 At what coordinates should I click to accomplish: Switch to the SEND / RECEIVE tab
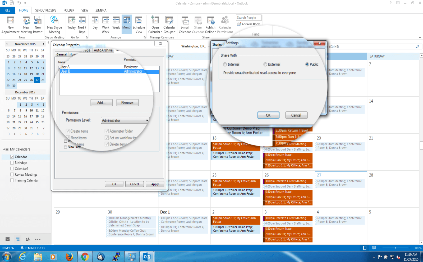coord(46,10)
